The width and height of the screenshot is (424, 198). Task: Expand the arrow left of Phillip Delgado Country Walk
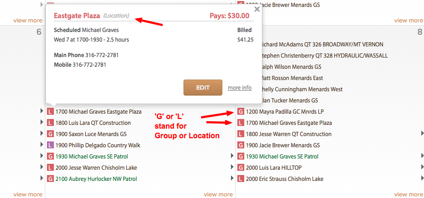point(42,145)
